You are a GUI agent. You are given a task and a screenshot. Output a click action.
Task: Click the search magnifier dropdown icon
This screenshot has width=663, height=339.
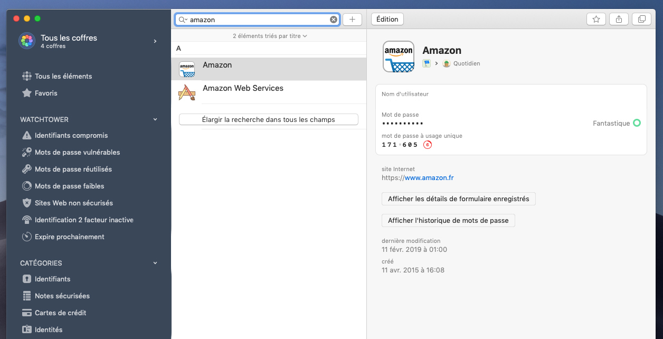[183, 20]
